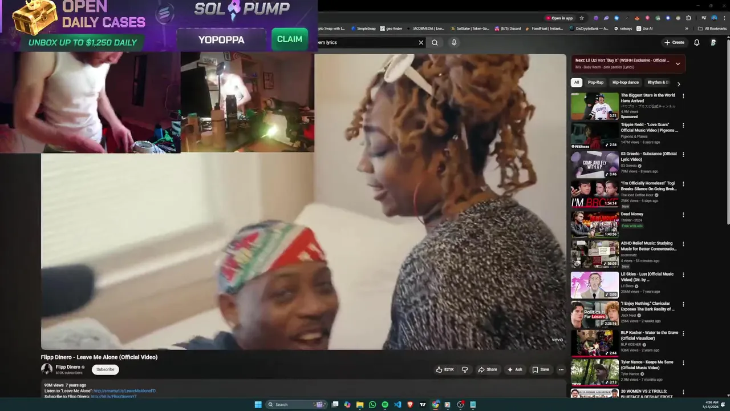Select the Pop-Rap filter chip

click(595, 82)
